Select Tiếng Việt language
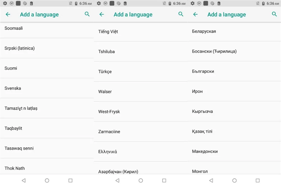Screen dimensions: 281x187 tap(141, 32)
